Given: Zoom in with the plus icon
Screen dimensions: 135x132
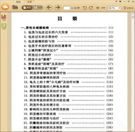Looking at the screenshot, I should pyautogui.click(x=98, y=8).
